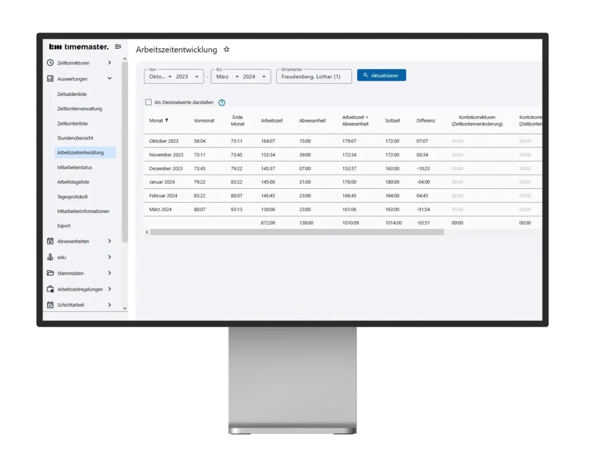Enable Als Dezimalwerte darstellen checkbox
The image size is (594, 453).
point(148,102)
